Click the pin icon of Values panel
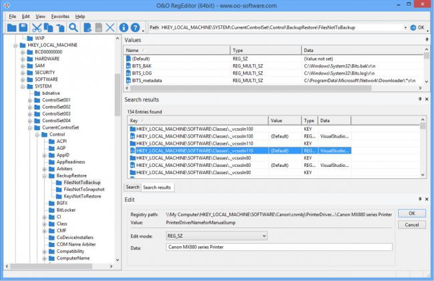434x281 pixels. coord(427,40)
